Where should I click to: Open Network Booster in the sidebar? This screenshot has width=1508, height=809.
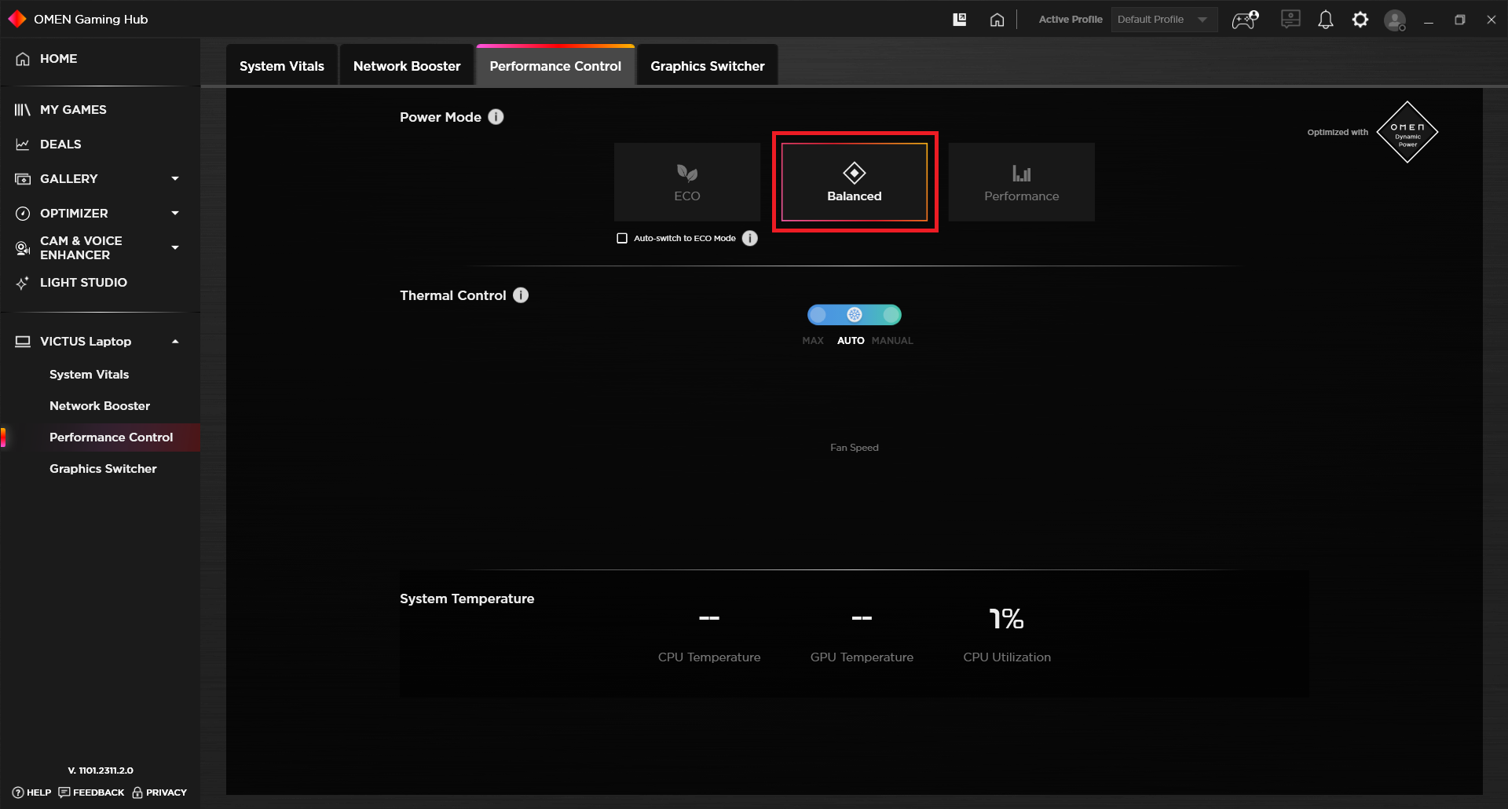click(x=100, y=406)
